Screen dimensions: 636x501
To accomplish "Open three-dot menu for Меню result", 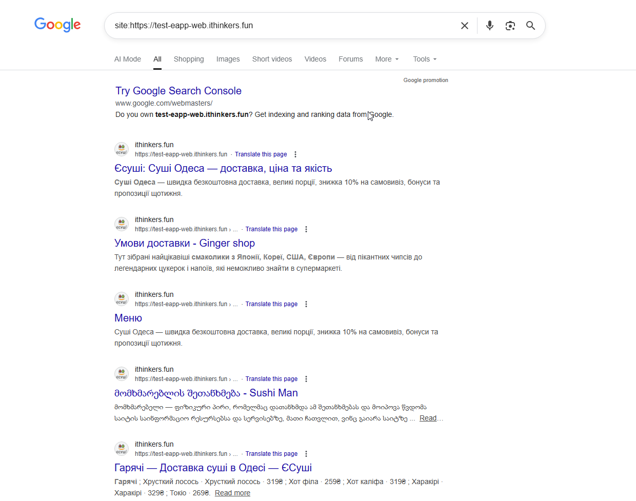I will click(306, 304).
